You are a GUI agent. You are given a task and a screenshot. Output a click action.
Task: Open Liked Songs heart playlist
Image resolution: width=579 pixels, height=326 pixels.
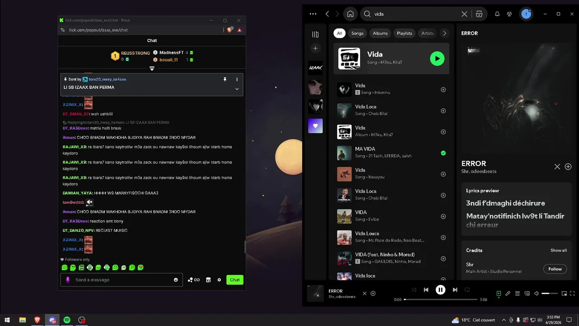(315, 126)
